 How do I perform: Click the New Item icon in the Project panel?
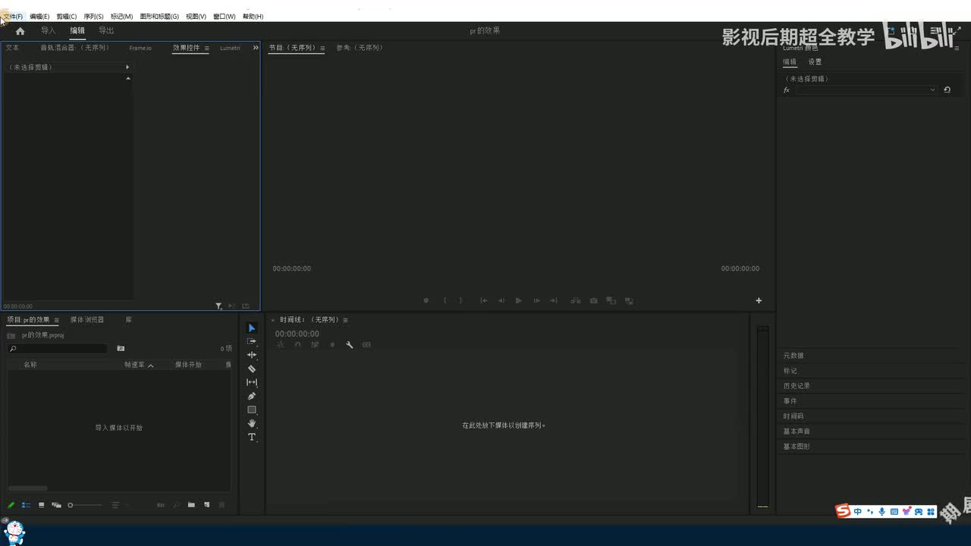pos(206,505)
